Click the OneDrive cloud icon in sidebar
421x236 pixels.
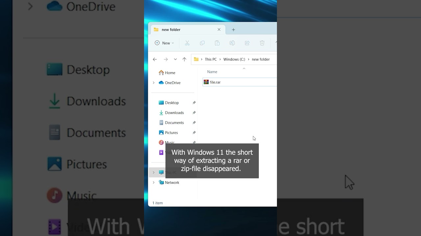click(x=161, y=83)
